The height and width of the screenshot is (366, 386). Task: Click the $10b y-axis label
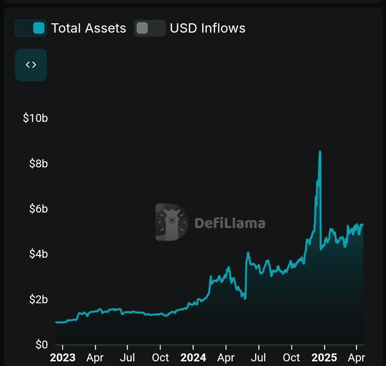pyautogui.click(x=35, y=118)
